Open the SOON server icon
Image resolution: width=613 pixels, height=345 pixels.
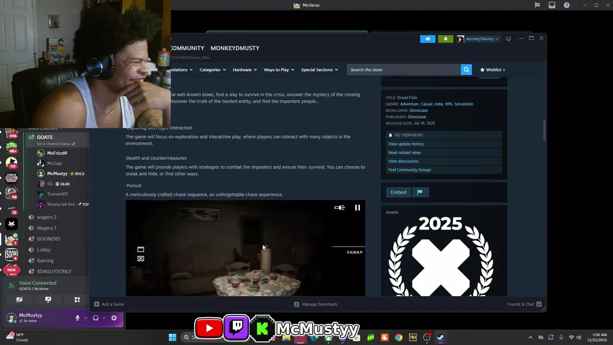pos(11,254)
